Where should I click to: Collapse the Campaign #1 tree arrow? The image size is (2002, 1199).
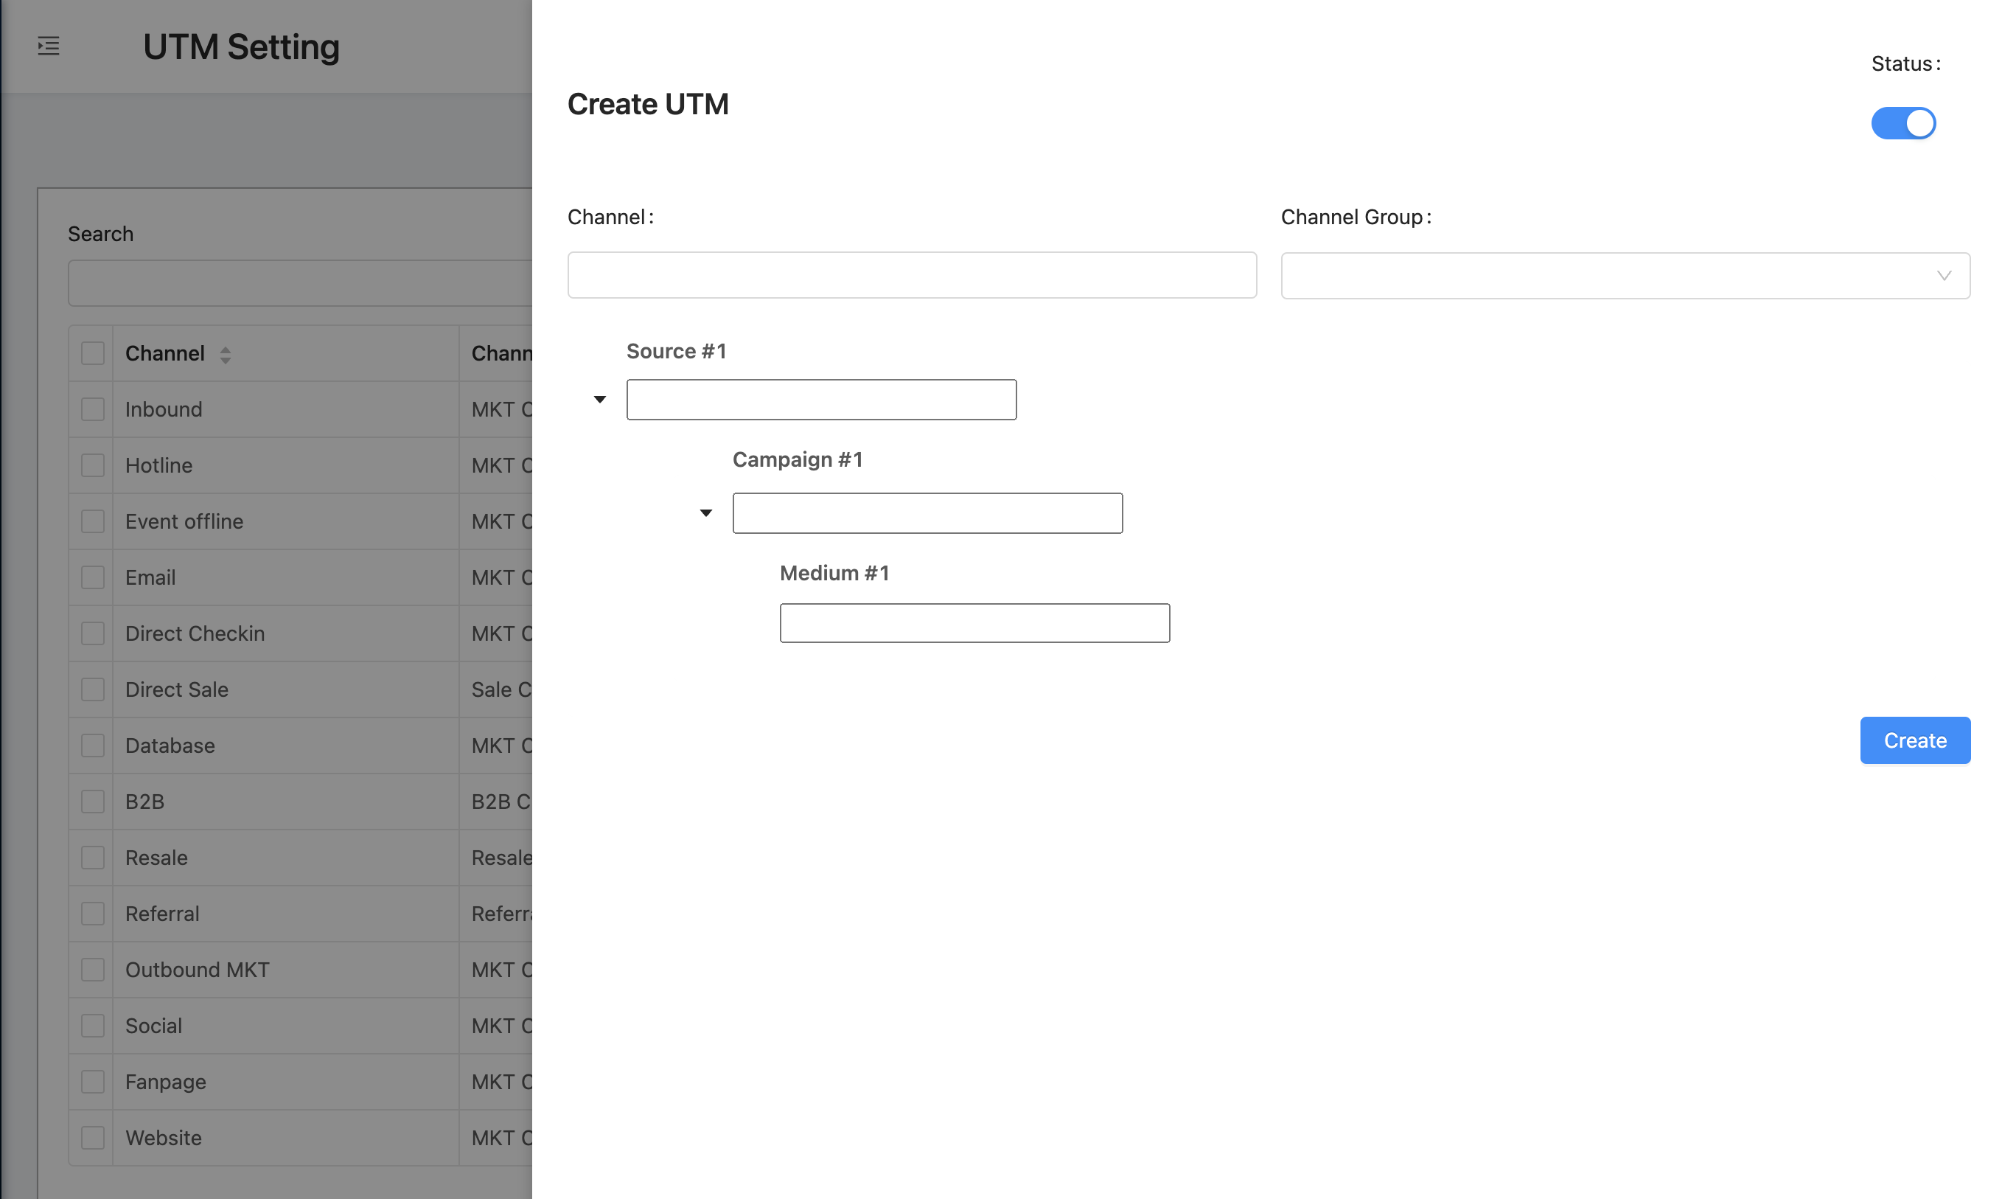(x=705, y=513)
